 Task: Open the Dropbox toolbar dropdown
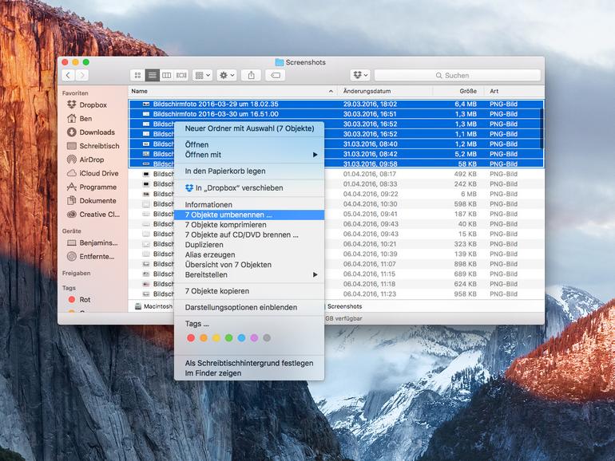pyautogui.click(x=360, y=75)
